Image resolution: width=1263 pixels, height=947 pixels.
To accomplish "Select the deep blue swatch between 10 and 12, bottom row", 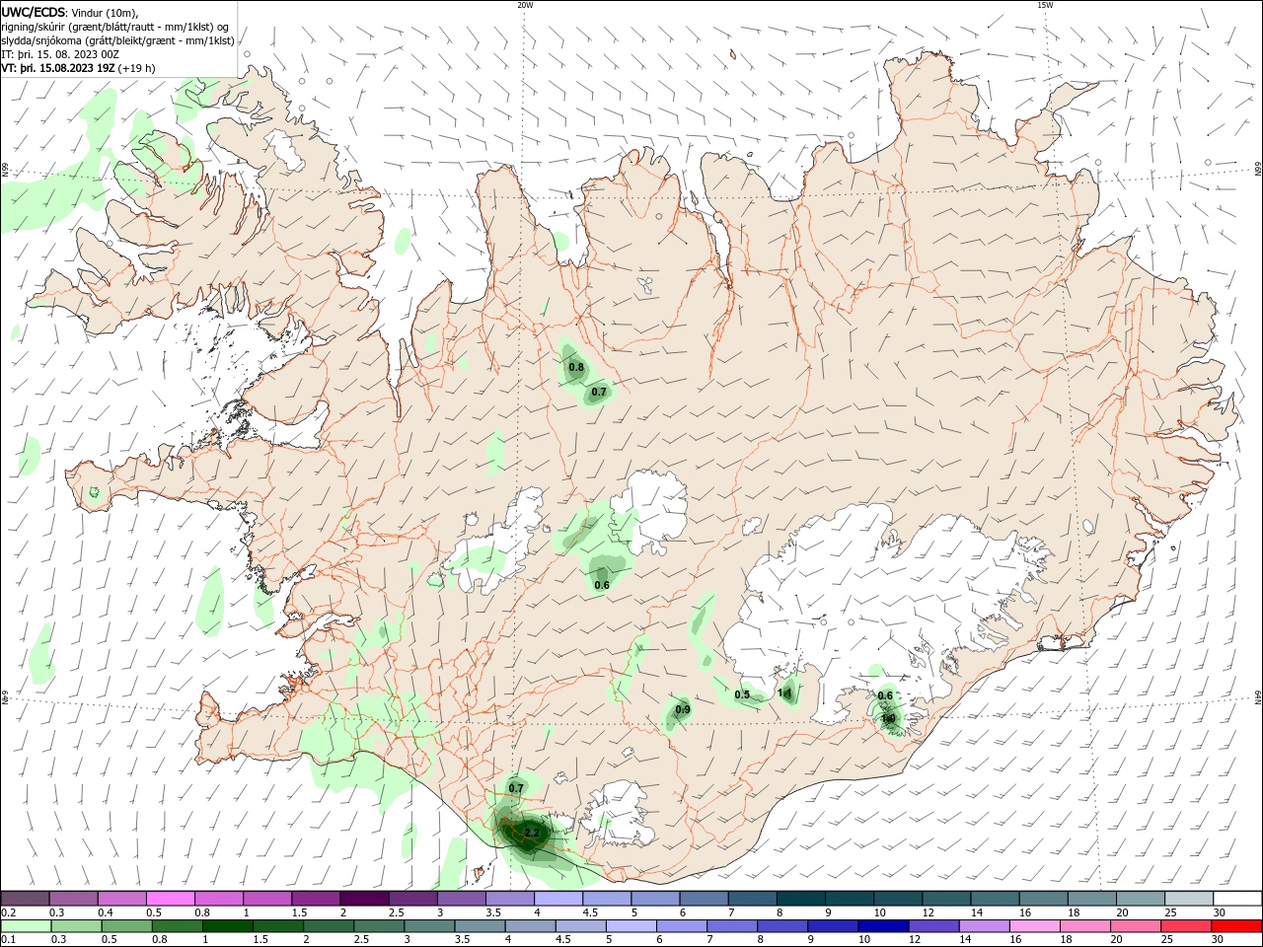I will (x=883, y=926).
